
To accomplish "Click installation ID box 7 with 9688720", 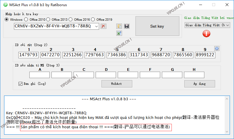I will coord(161,55).
